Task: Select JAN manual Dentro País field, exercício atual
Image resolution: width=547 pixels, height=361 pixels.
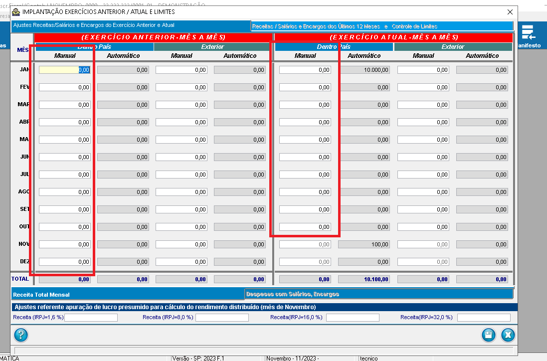Action: (305, 70)
